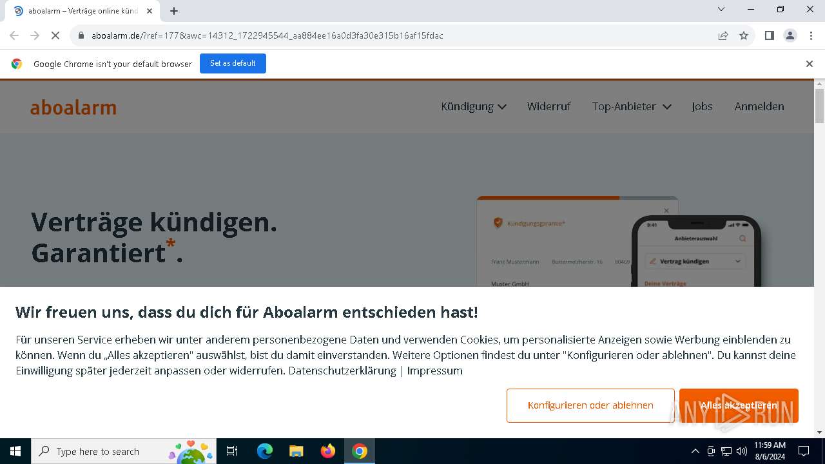Open clock and calendar
The image size is (825, 464).
click(770, 451)
